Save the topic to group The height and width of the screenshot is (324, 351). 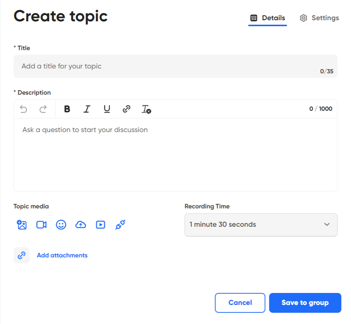click(305, 303)
